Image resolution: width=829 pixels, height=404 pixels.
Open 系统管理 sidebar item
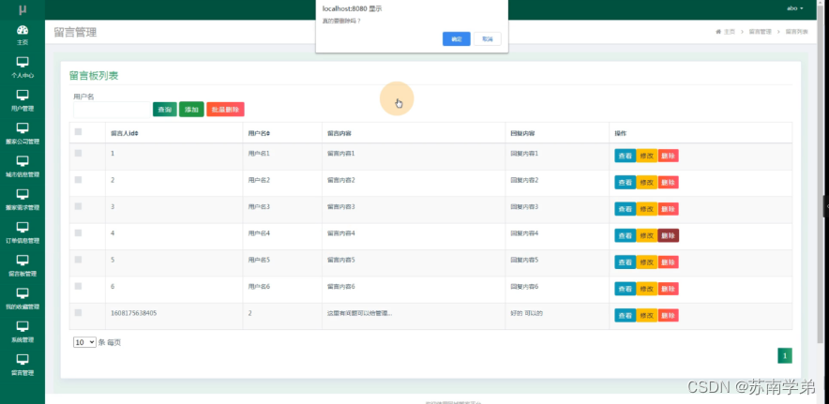[23, 332]
